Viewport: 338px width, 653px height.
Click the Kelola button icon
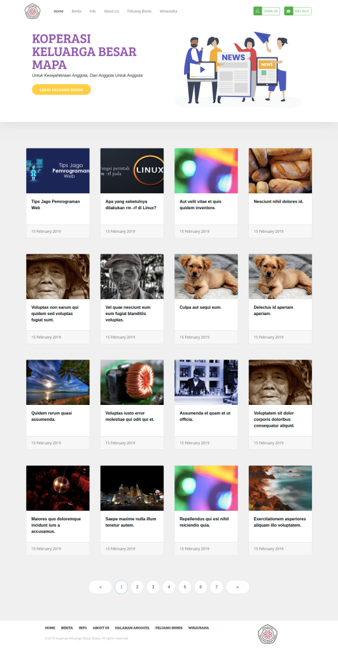pos(288,11)
